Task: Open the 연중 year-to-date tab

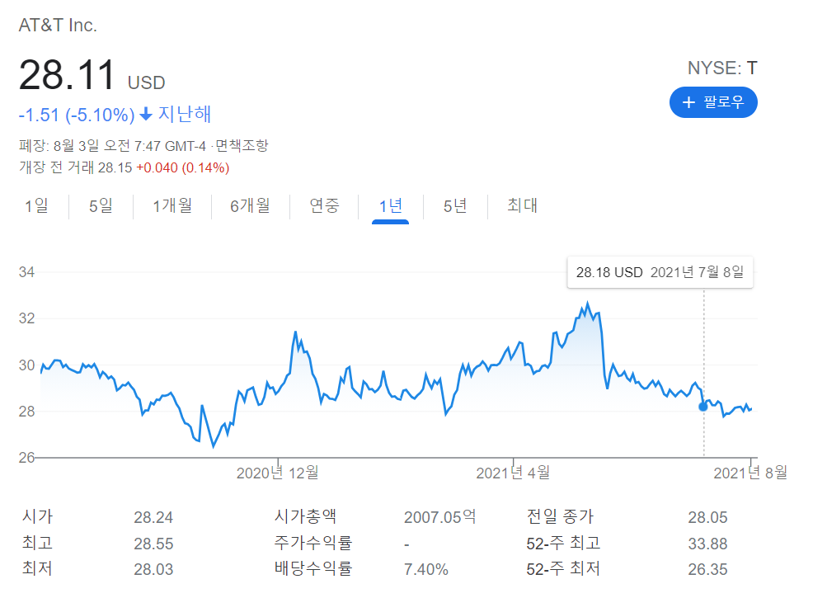Action: click(324, 205)
